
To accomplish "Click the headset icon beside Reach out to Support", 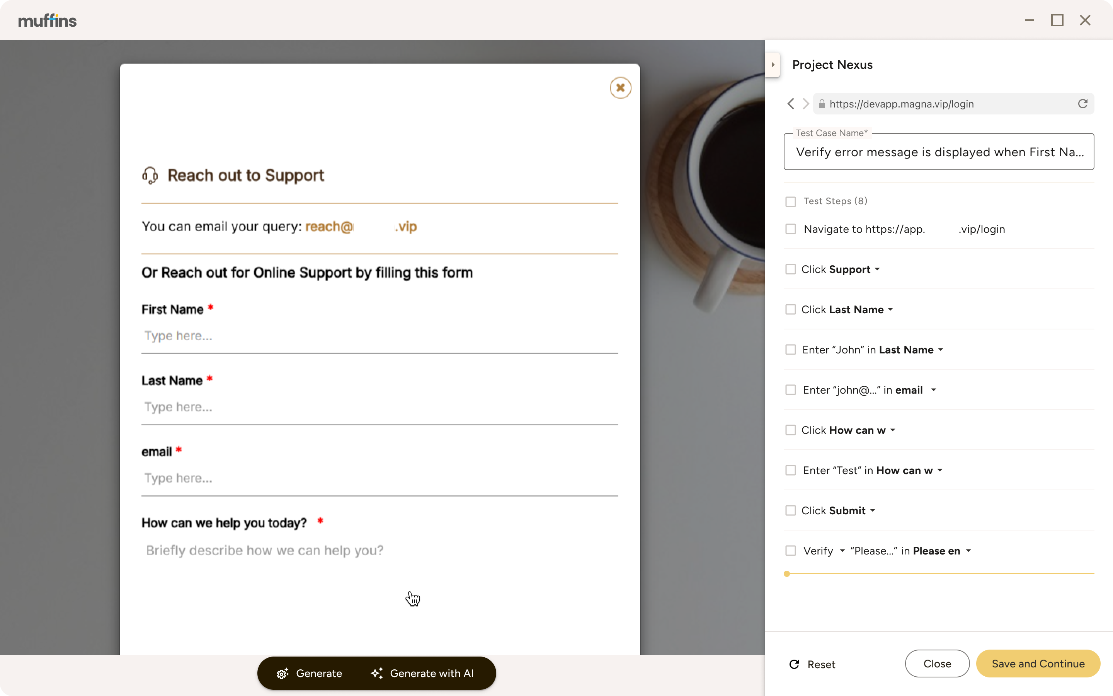I will click(150, 175).
